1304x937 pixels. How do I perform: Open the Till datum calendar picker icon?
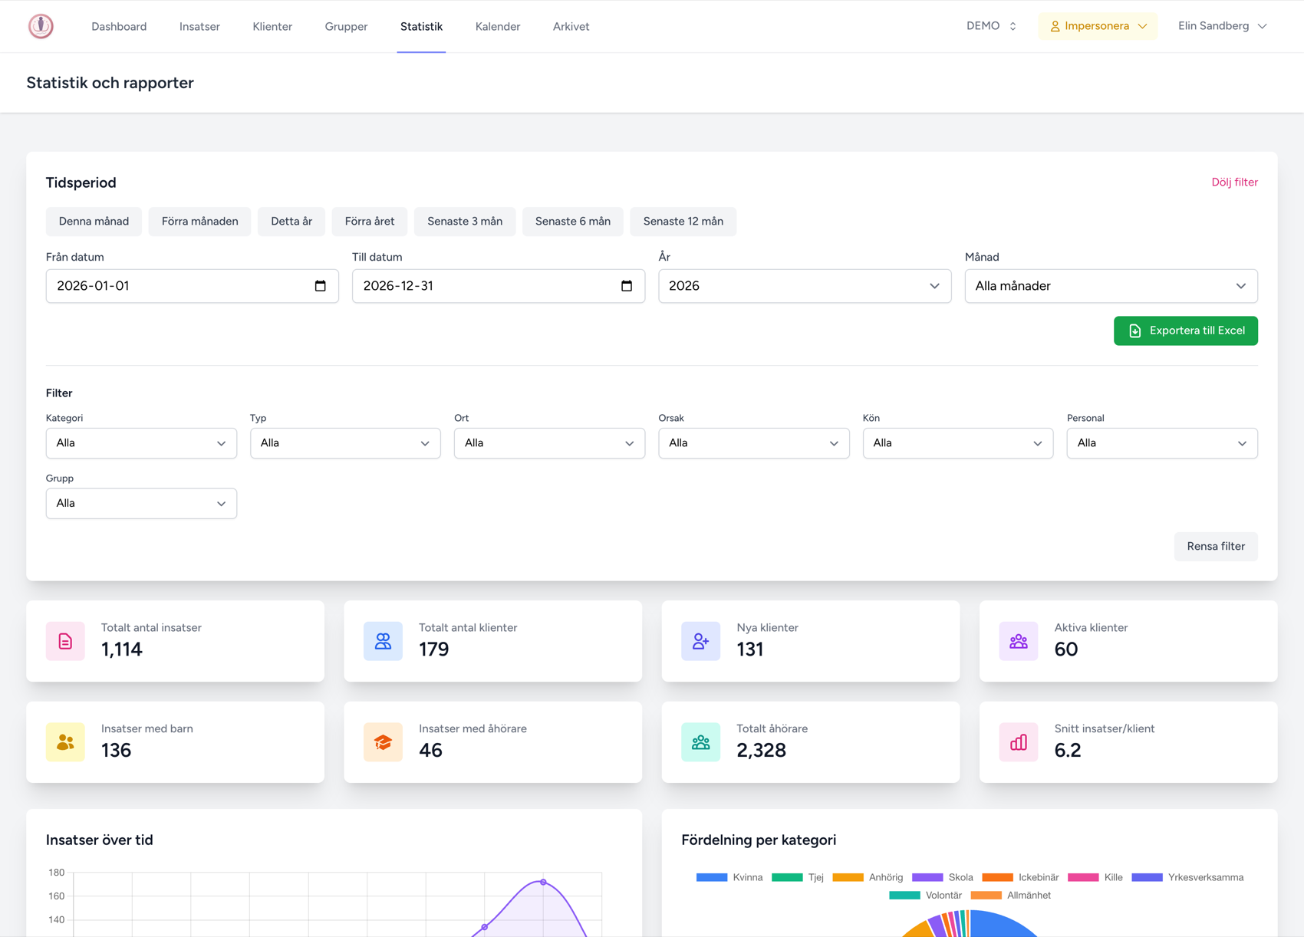point(627,286)
